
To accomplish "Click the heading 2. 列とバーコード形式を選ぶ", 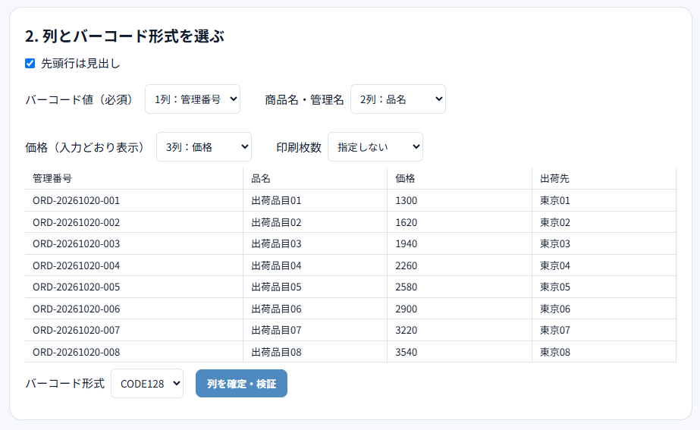I will pyautogui.click(x=124, y=36).
